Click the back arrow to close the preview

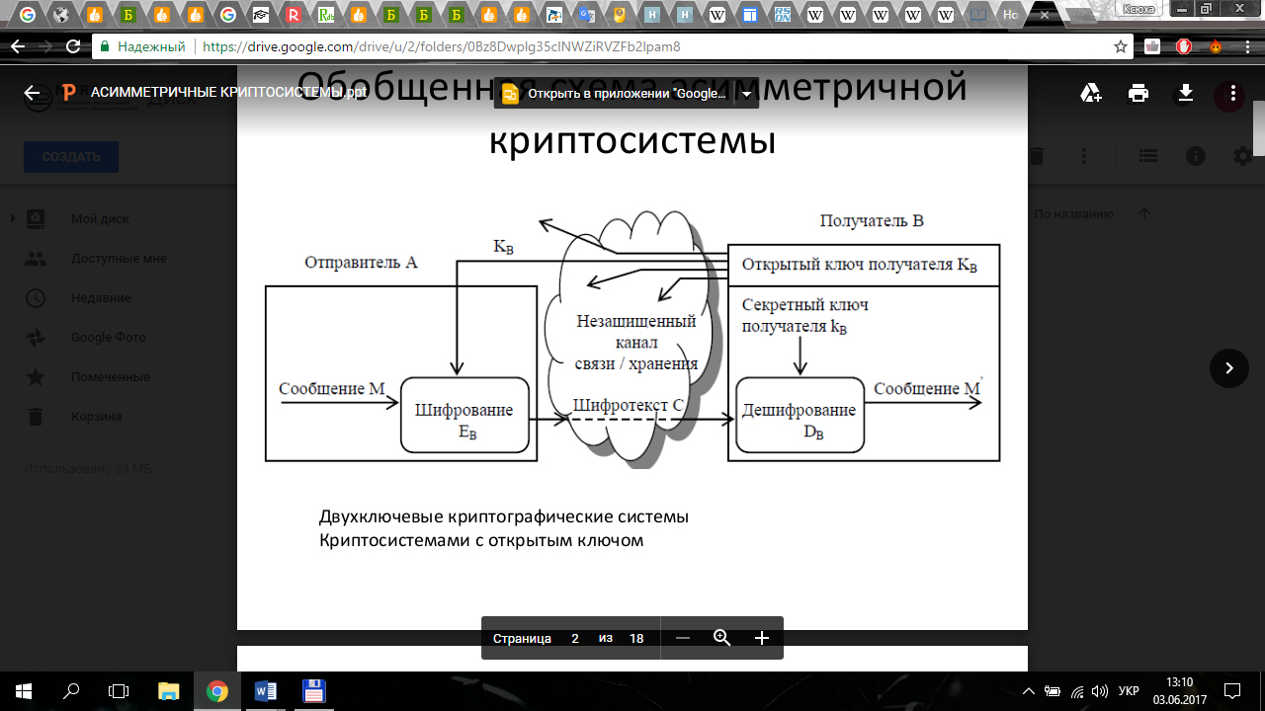point(32,93)
